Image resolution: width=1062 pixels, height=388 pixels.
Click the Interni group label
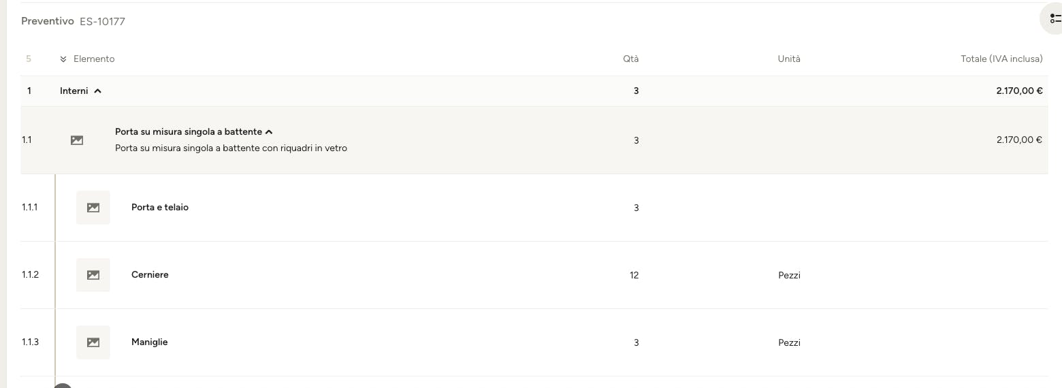74,91
